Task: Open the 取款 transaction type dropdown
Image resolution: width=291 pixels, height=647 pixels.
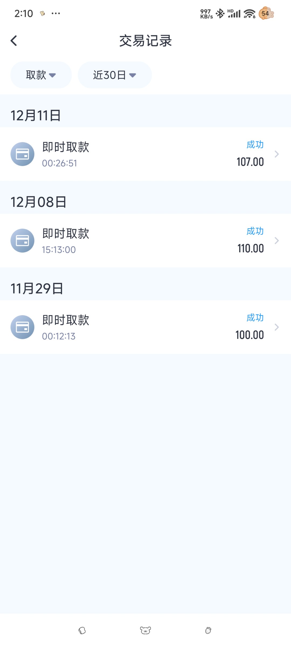Action: 41,75
